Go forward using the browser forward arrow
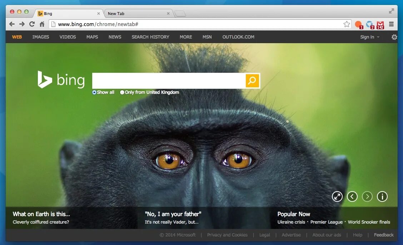This screenshot has width=403, height=245. pos(22,24)
